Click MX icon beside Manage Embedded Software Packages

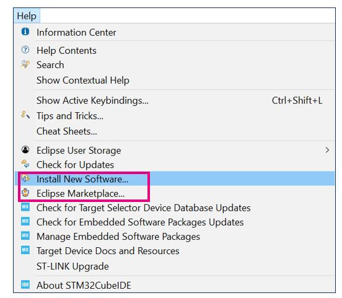click(25, 236)
